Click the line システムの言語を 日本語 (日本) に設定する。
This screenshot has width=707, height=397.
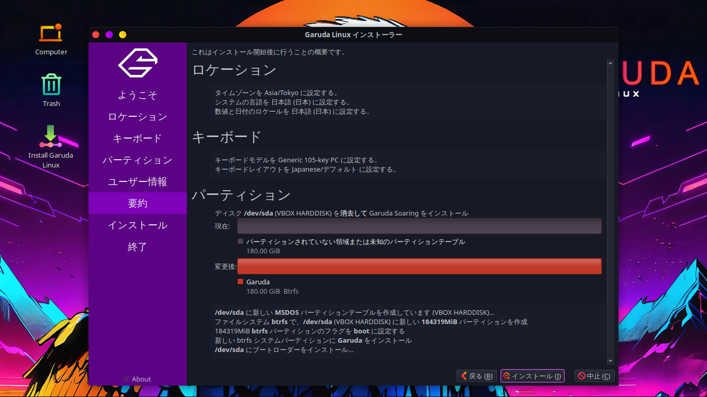click(x=283, y=102)
